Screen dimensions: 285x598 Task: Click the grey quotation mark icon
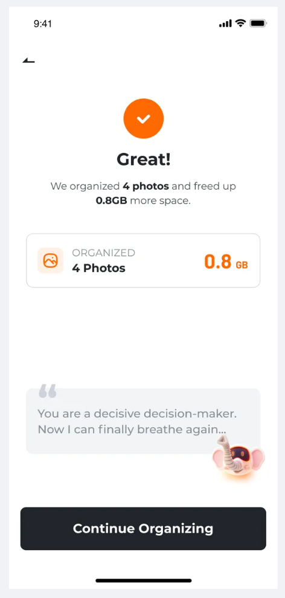(x=48, y=391)
